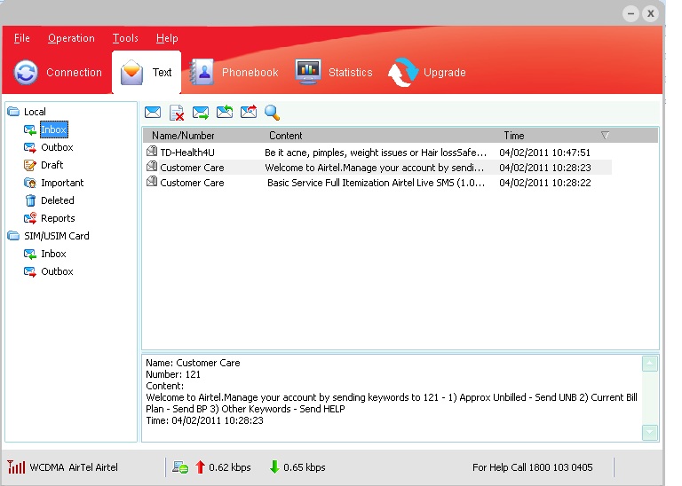Sort by the Time column header
The width and height of the screenshot is (682, 486).
(514, 136)
